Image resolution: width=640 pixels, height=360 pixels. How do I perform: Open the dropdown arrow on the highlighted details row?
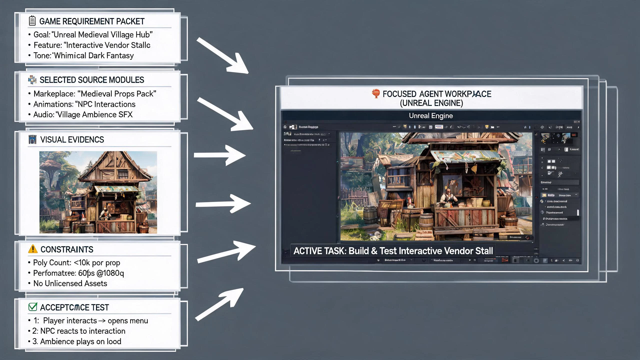tap(576, 194)
